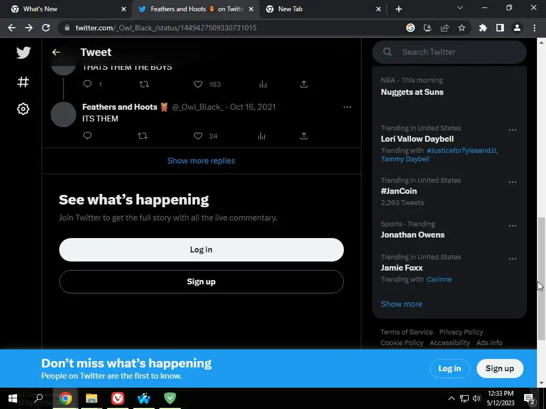Open the #JusticeforTyleeandJJ hashtag link
The width and height of the screenshot is (546, 409).
462,151
